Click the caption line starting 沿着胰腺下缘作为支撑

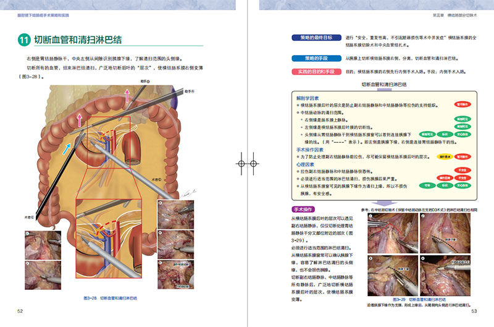(419, 305)
